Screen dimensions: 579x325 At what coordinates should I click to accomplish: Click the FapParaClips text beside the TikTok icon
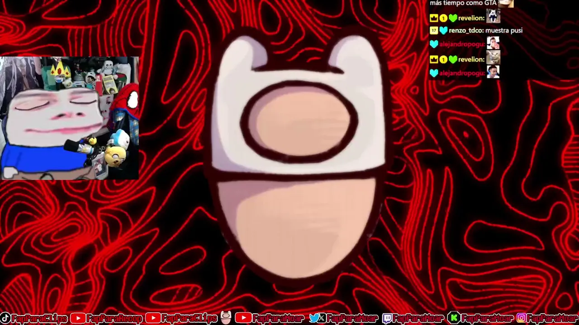pos(39,319)
